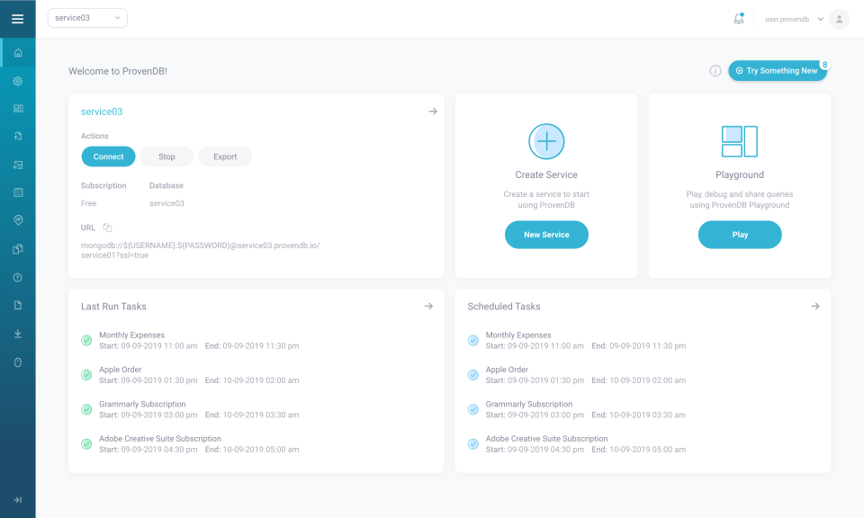Open the Home dashboard icon in sidebar
864x518 pixels.
pos(18,53)
